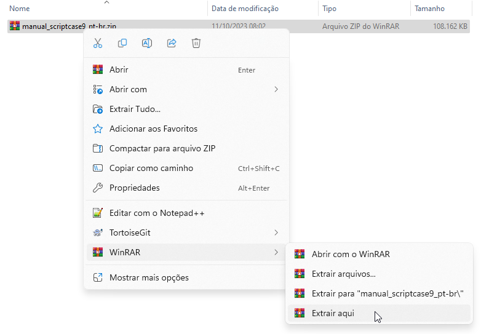Select Extrair aqui in WinRAR submenu
The width and height of the screenshot is (481, 334).
click(379, 313)
